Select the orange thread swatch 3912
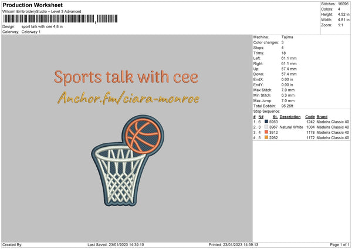This screenshot has width=352, height=249. point(266,132)
